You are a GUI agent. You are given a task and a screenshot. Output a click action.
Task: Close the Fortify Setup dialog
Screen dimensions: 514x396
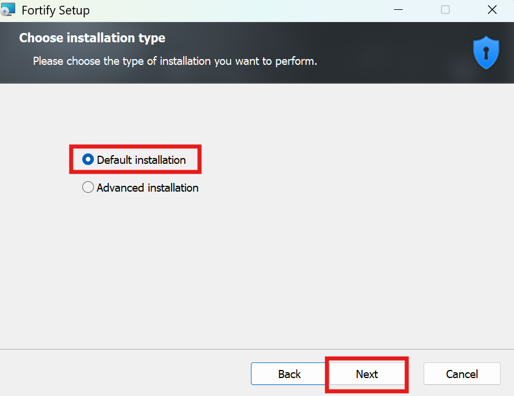(x=491, y=10)
